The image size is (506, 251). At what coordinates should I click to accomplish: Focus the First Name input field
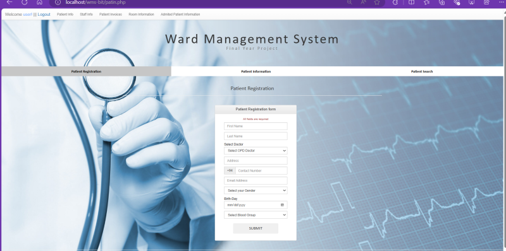click(x=256, y=126)
